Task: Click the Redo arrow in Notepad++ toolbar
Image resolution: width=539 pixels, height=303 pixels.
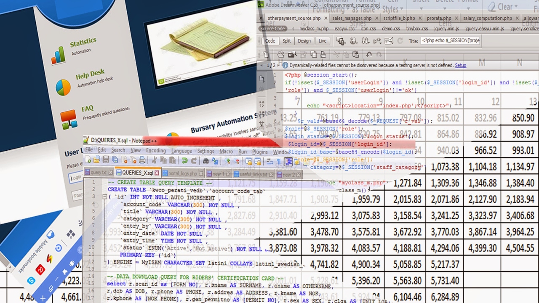Action: (194, 160)
